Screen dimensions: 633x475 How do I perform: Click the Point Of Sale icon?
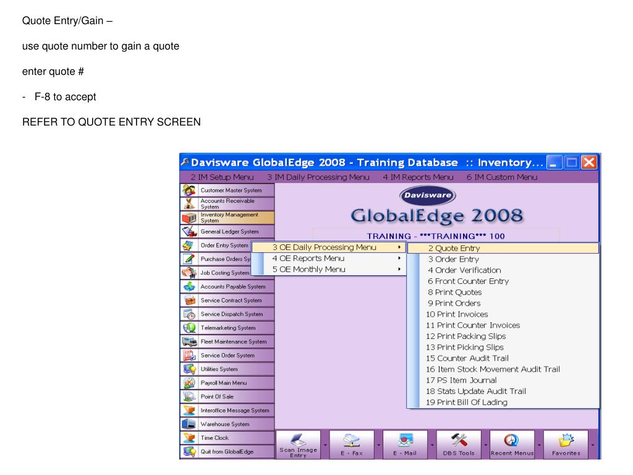tap(189, 396)
